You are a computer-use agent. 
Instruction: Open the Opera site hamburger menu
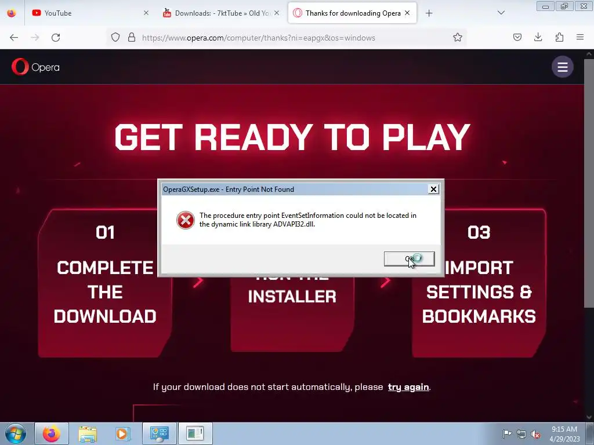point(563,67)
